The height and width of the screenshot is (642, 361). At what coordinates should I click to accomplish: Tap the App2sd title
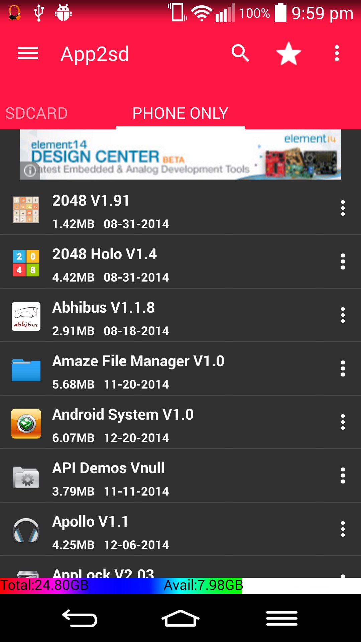coord(95,54)
